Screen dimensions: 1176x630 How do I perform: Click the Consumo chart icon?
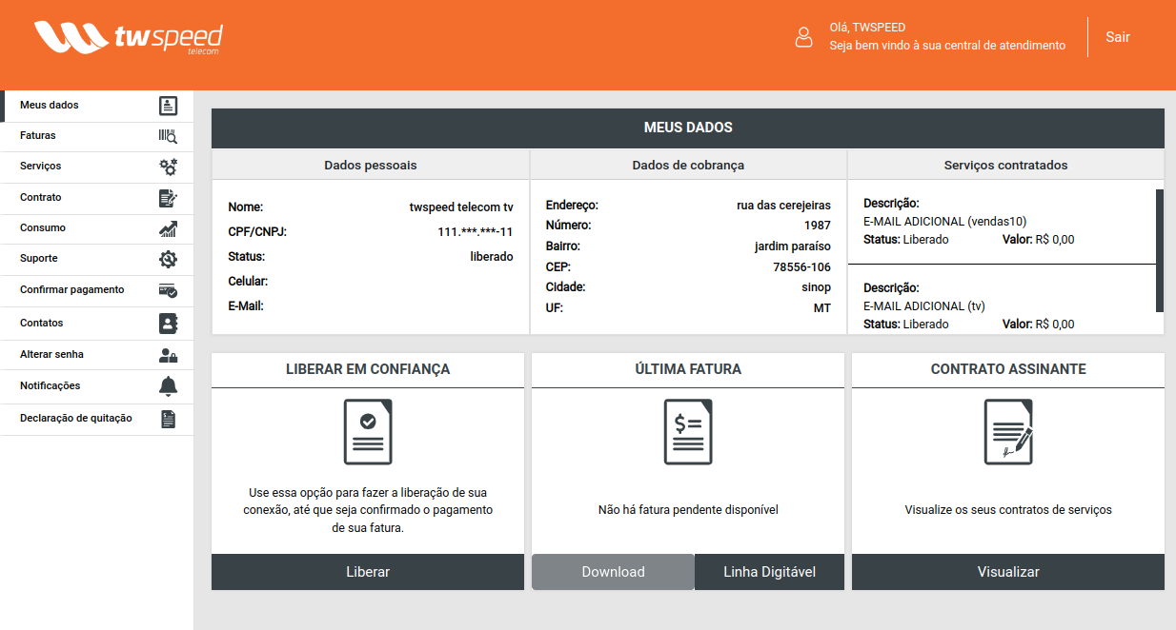point(168,228)
